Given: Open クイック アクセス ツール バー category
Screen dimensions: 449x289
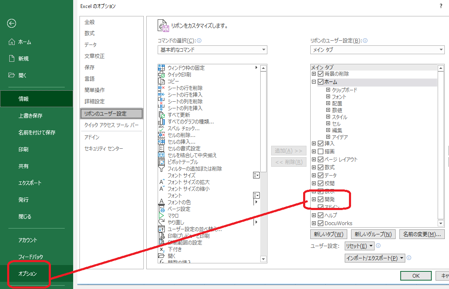Looking at the screenshot, I should (111, 125).
